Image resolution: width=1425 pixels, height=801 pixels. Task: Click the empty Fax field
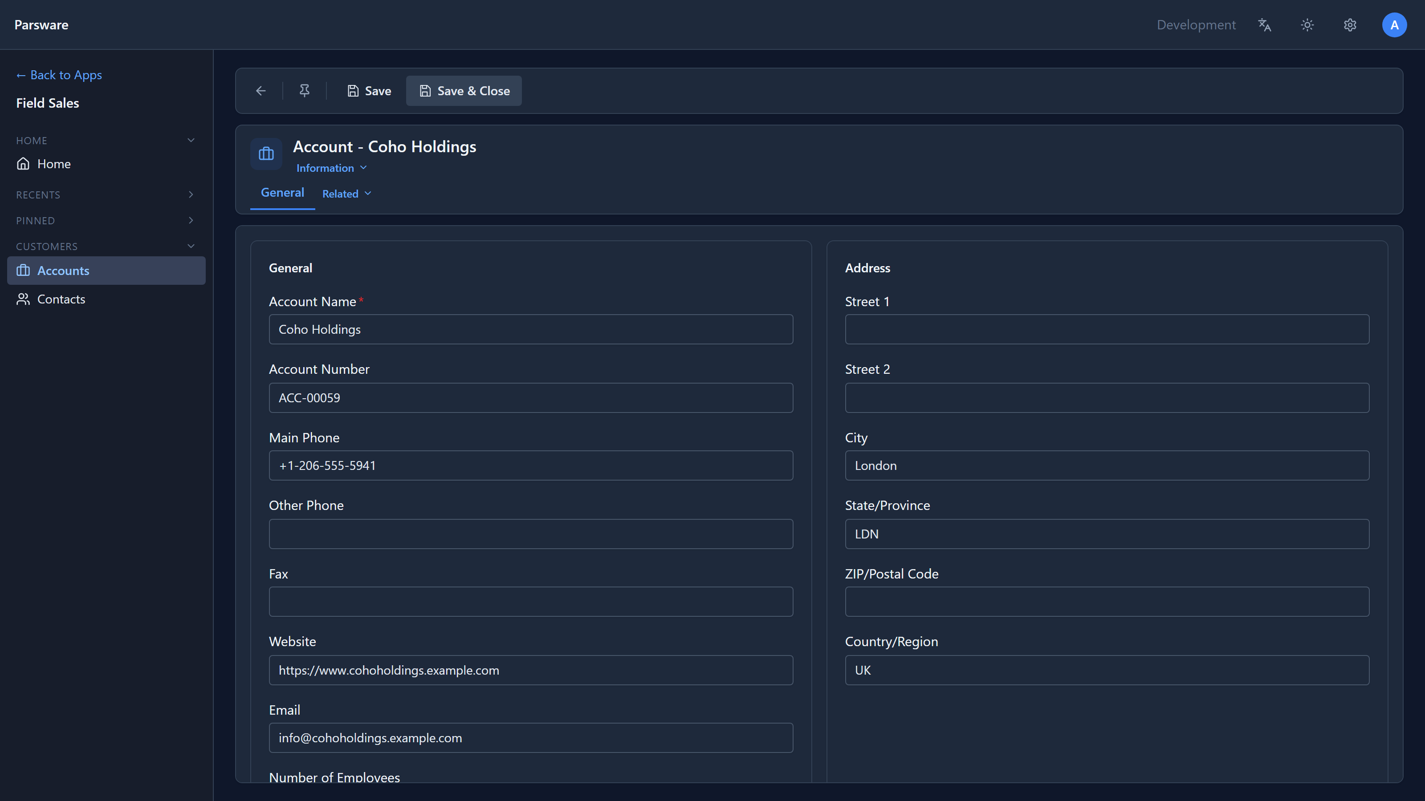click(530, 602)
